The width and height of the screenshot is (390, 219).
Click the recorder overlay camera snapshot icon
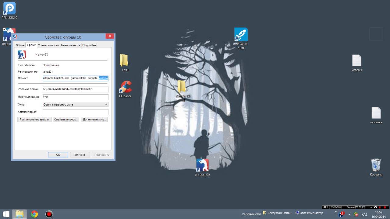coord(376,207)
